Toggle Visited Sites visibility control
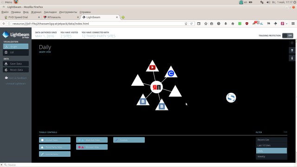This screenshot has height=167, width=297. (x=55, y=140)
